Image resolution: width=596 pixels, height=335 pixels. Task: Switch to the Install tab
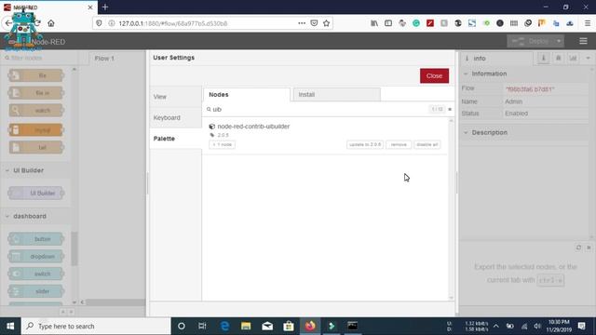click(336, 95)
